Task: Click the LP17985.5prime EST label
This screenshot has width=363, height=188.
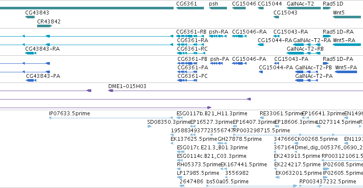Action: click(198, 173)
